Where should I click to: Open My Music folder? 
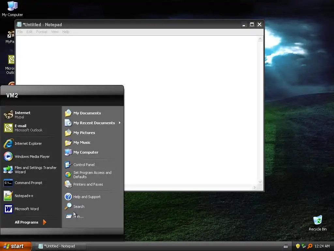click(x=93, y=142)
